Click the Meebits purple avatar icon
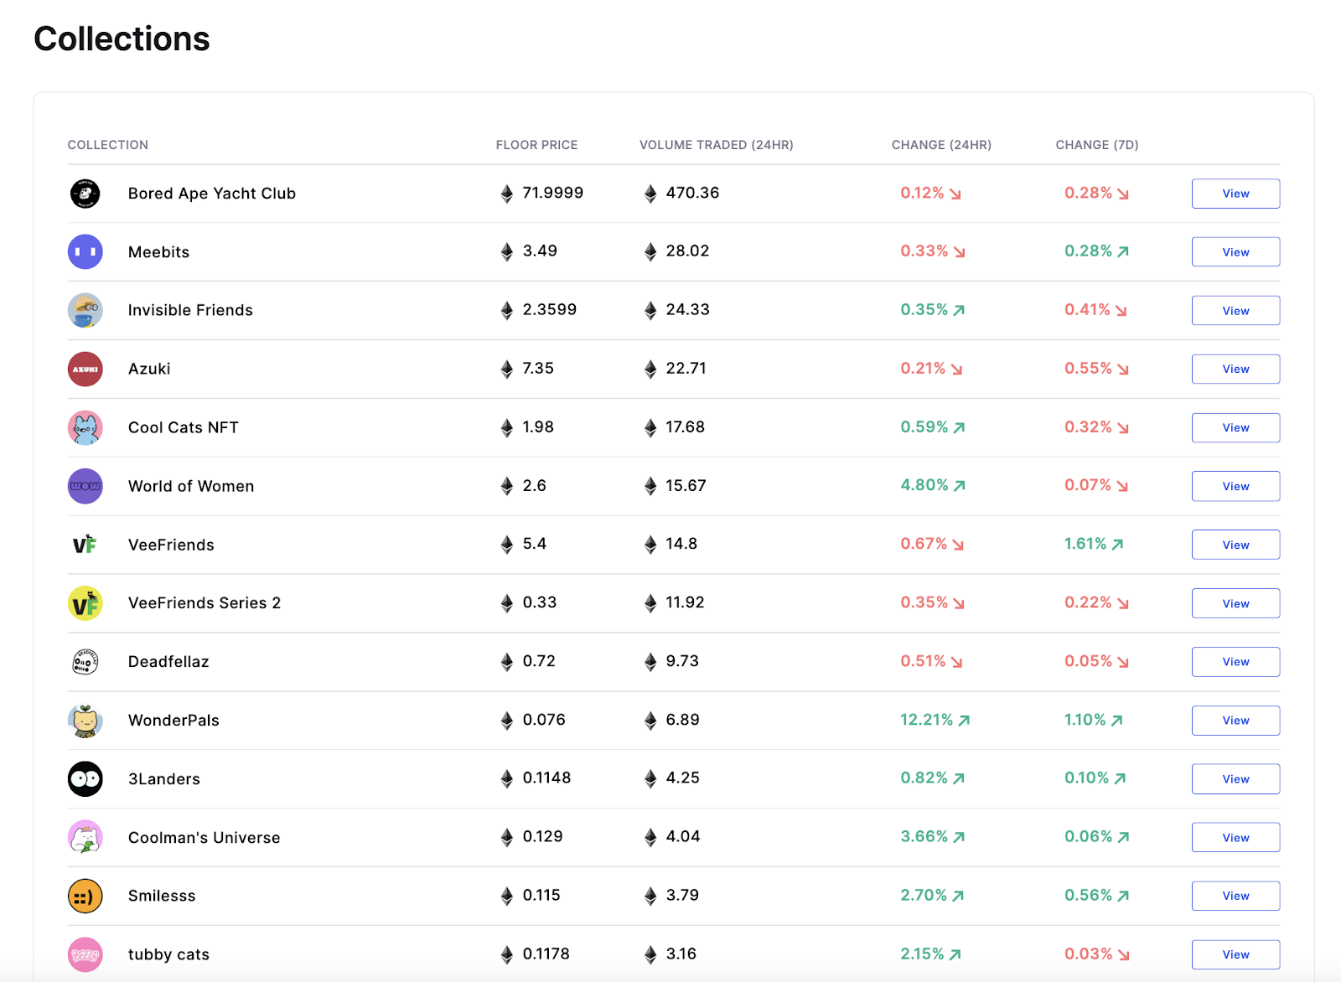The width and height of the screenshot is (1341, 982). point(85,251)
